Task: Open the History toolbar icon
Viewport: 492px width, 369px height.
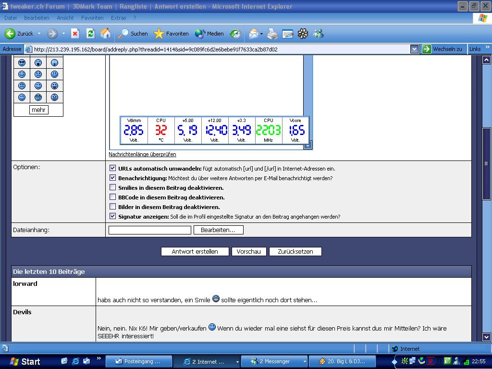Action: pyautogui.click(x=235, y=34)
